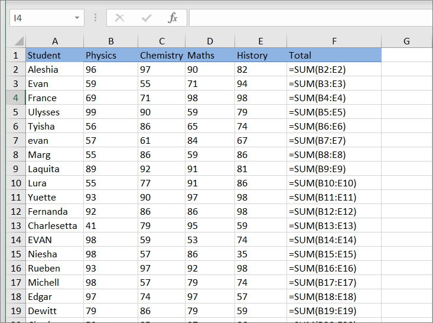Open the Name Box dropdown arrow
Screen dimensions: 433x323
coord(77,18)
